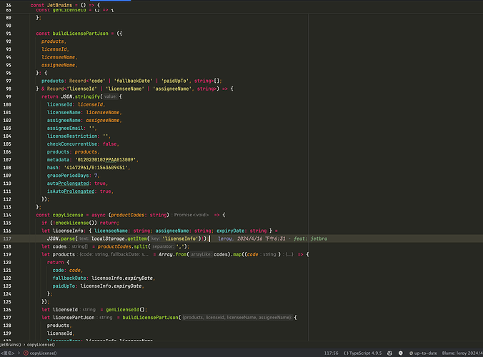Viewport: 483px width, 357px height.
Task: Click the copyLicense declaration on line 114
Action: 68,215
